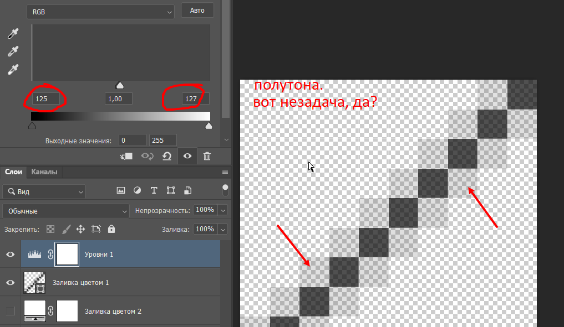Lock layer position
The image size is (564, 327).
(80, 229)
